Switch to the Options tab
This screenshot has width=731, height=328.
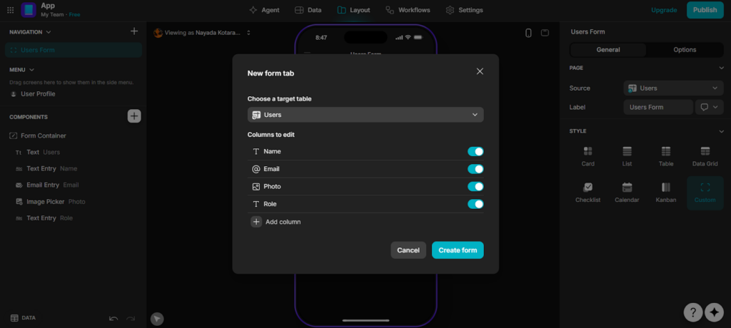click(685, 50)
